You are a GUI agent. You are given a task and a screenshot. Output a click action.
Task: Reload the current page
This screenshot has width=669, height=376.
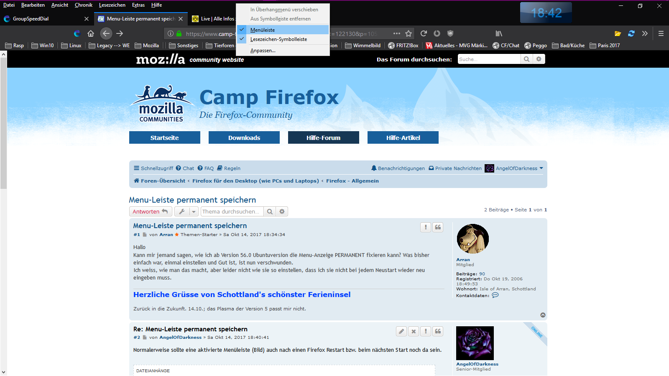(424, 33)
